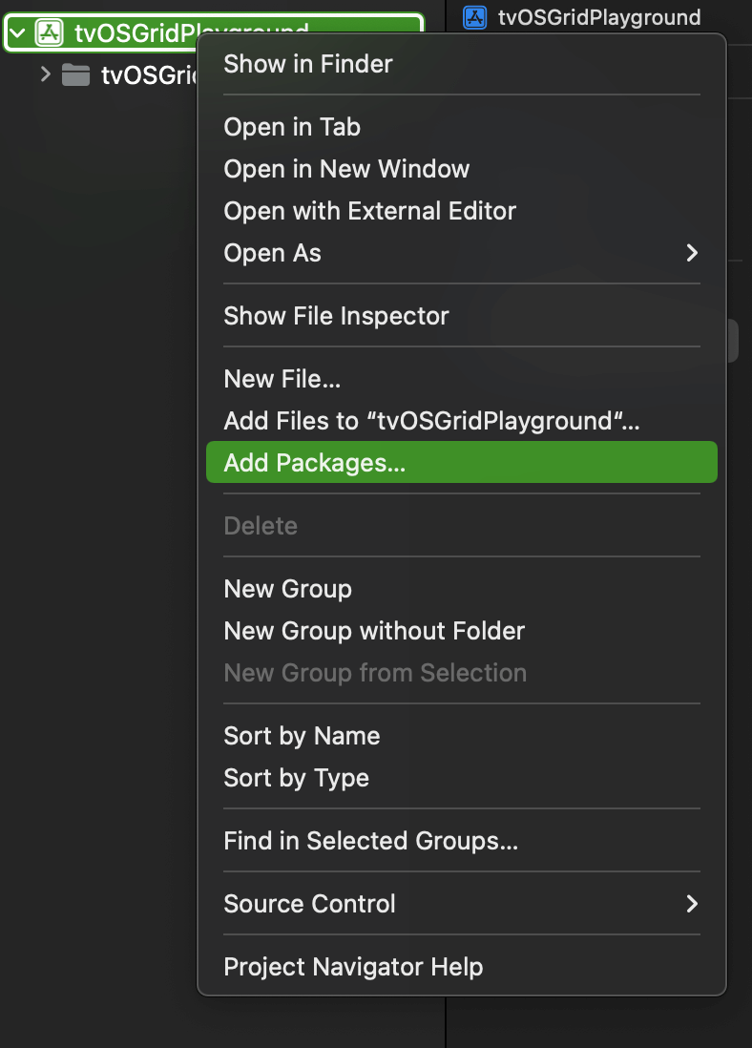Click the Xcode project icon in editor tab
The image size is (752, 1048).
[x=474, y=17]
